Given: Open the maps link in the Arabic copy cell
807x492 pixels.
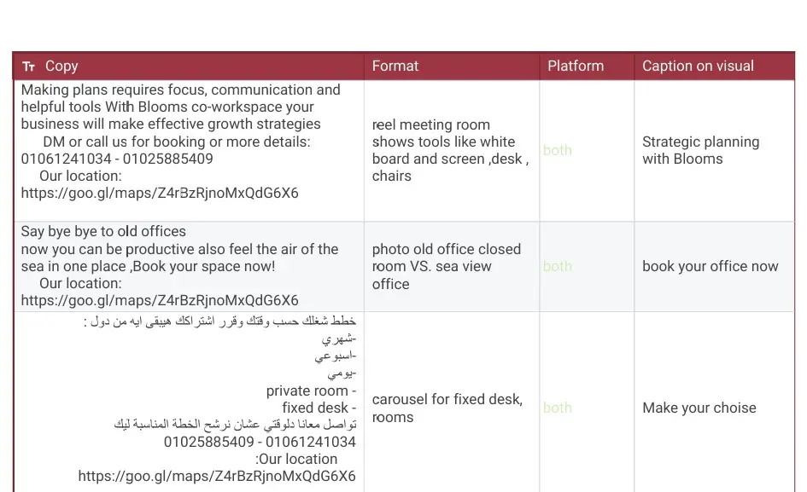Looking at the screenshot, I should tap(217, 476).
